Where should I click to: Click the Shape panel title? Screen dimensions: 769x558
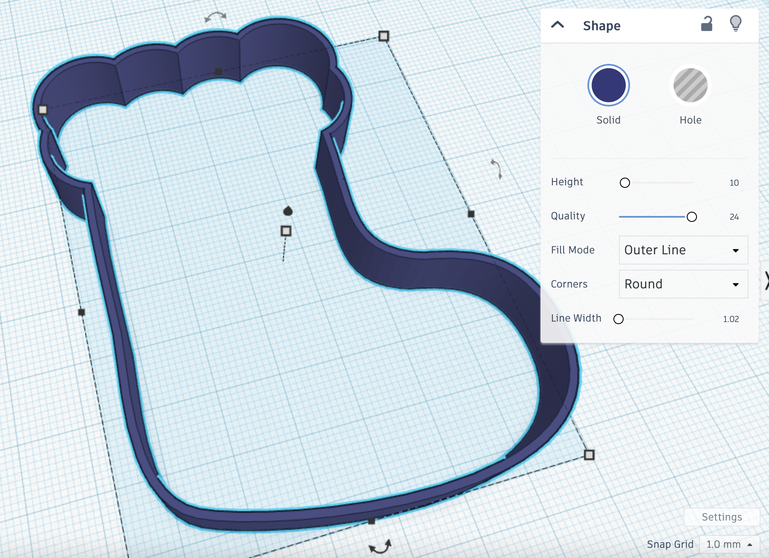point(601,26)
